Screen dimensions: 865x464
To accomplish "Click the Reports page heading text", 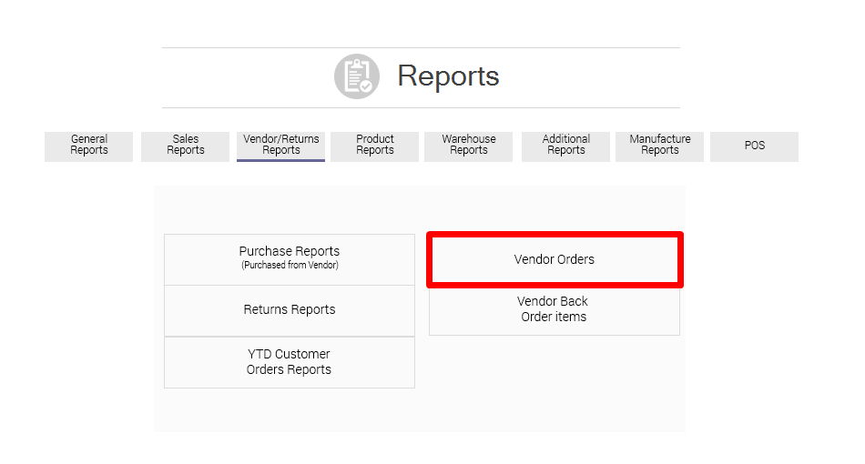I will tap(448, 76).
